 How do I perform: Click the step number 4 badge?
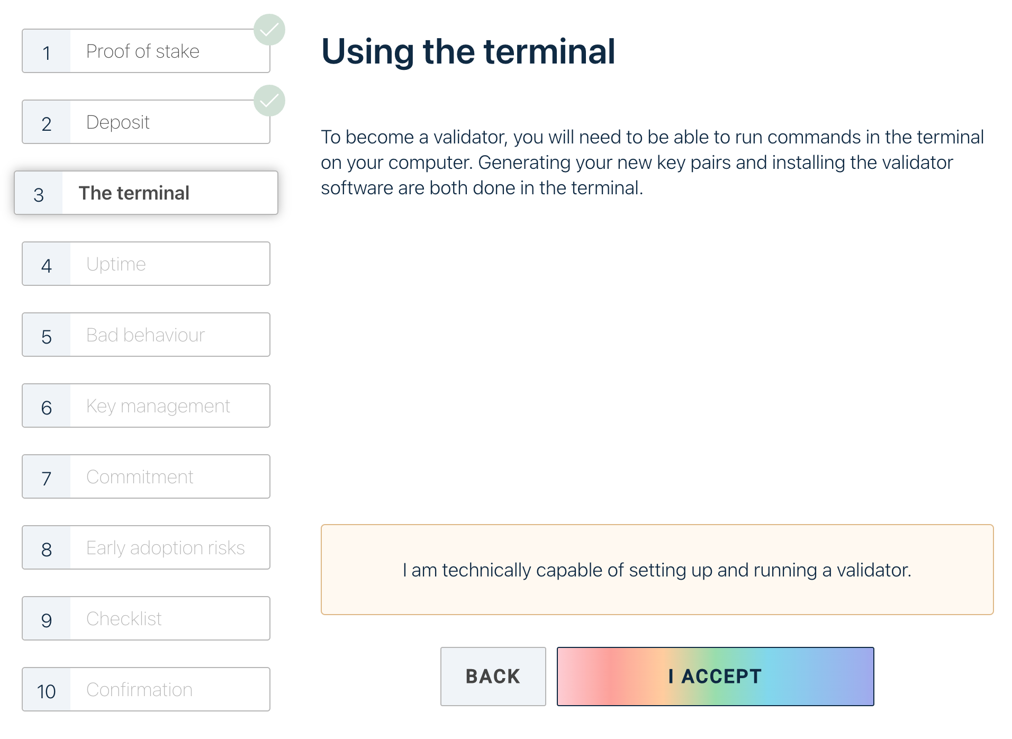[x=47, y=265]
